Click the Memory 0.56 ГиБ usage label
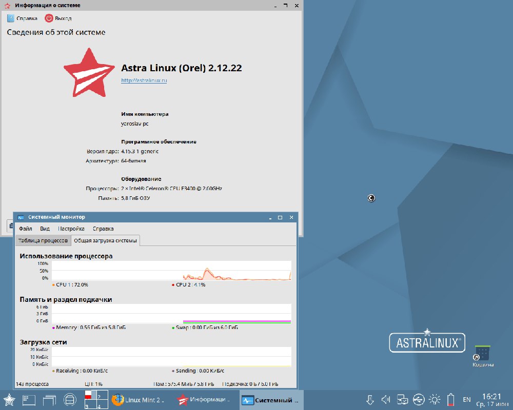 point(91,327)
